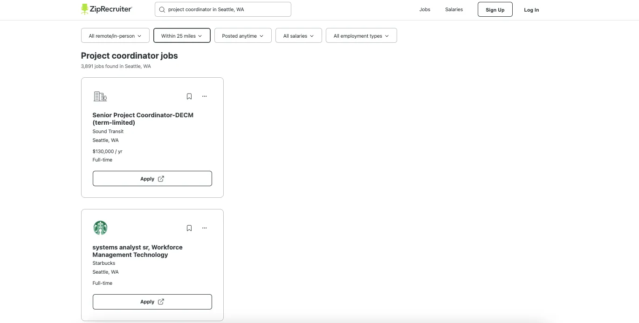This screenshot has width=639, height=323.
Task: Expand the Within 25 miles distance filter
Action: tap(182, 35)
